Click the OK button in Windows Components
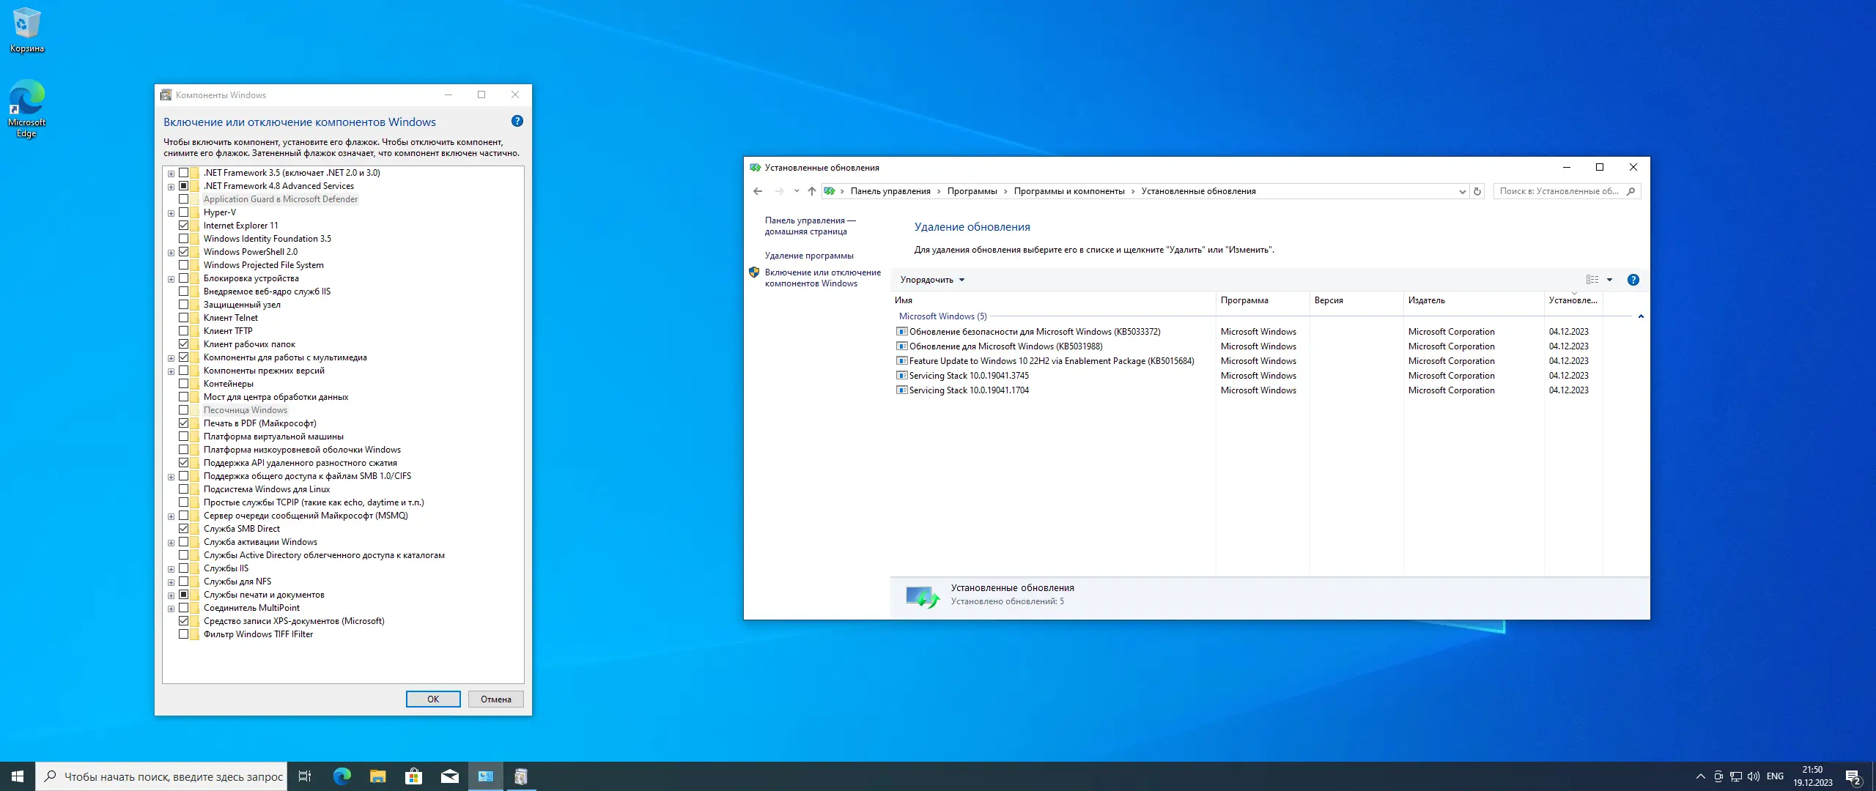Viewport: 1876px width, 791px height. point(433,699)
